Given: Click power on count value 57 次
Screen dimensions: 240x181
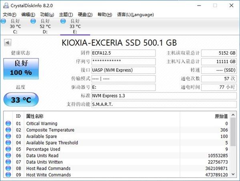Looking at the screenshot, I should click(219, 79).
